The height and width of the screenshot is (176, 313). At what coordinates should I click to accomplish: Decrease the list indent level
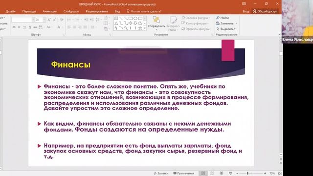pyautogui.click(x=86, y=20)
